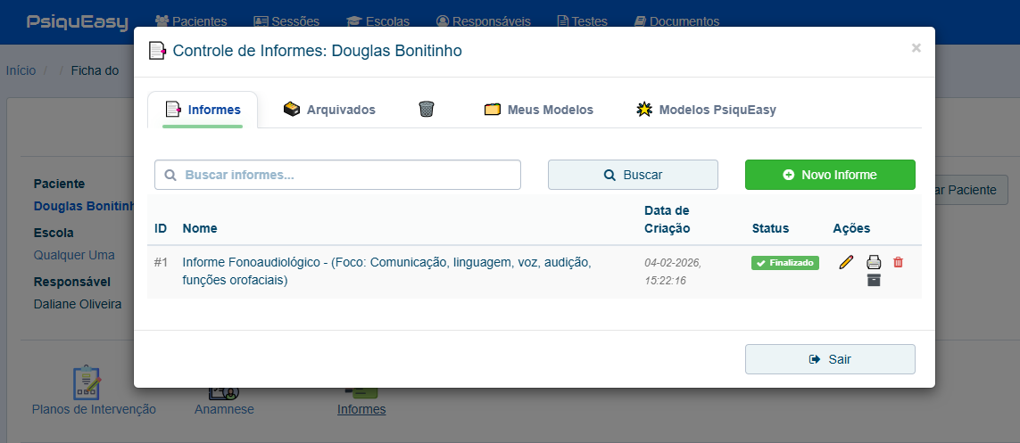Screen dimensions: 1020x443
Task: Select the Informes tab
Action: click(x=203, y=110)
